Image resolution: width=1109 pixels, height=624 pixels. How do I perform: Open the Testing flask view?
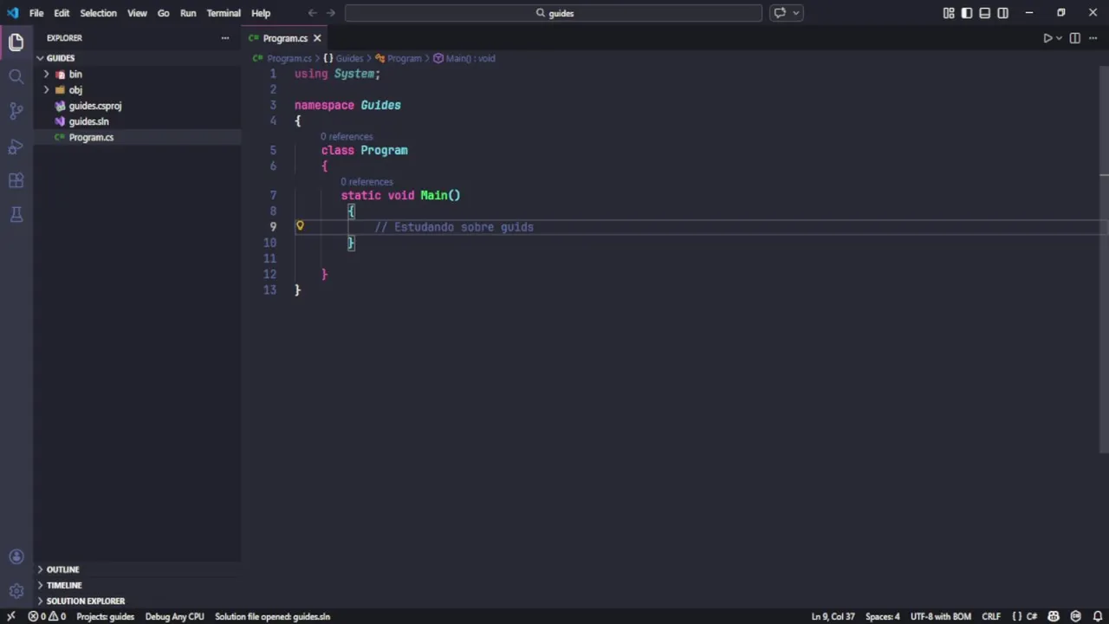(16, 214)
